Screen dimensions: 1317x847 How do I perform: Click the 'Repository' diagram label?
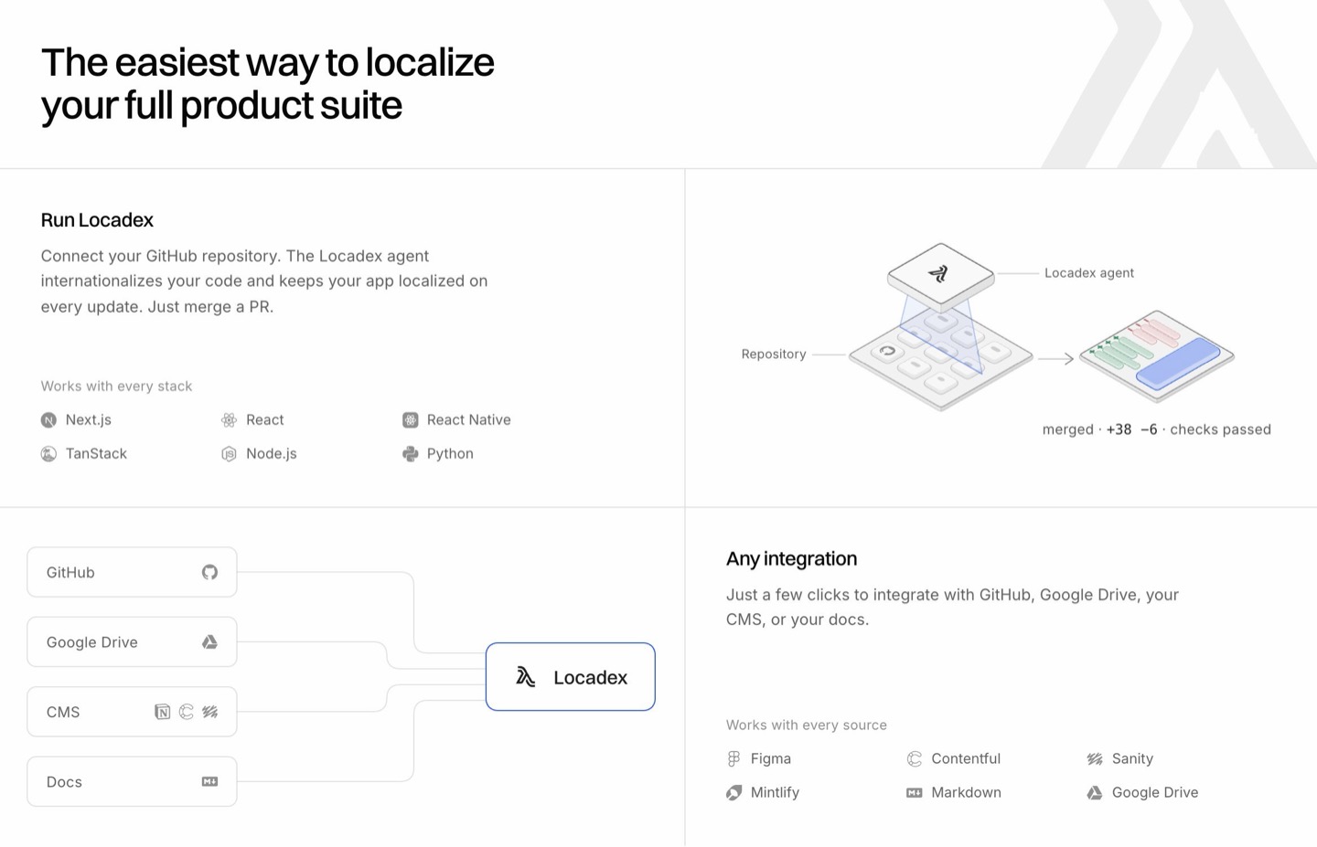point(774,355)
